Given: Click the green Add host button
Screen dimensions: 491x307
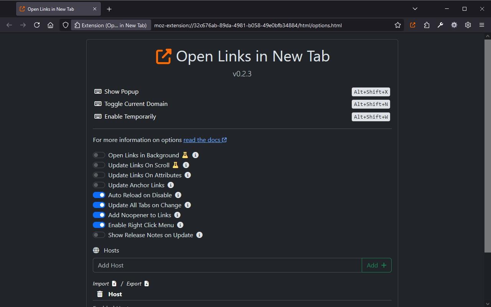Looking at the screenshot, I should coord(376,265).
